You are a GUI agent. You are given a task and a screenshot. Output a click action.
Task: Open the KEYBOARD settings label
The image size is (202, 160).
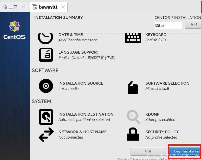(156, 35)
